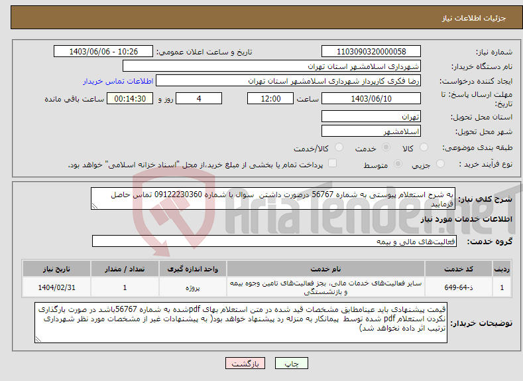Open the اطلاعات تماس خریدار link
Screen dimensions: 523x381
pyautogui.click(x=118, y=81)
